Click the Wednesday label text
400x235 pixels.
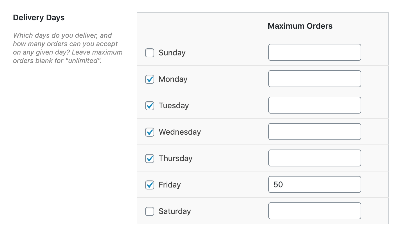click(180, 132)
